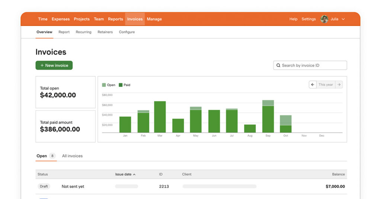Open the Help link
Screen dimensions: 381x199
click(293, 19)
